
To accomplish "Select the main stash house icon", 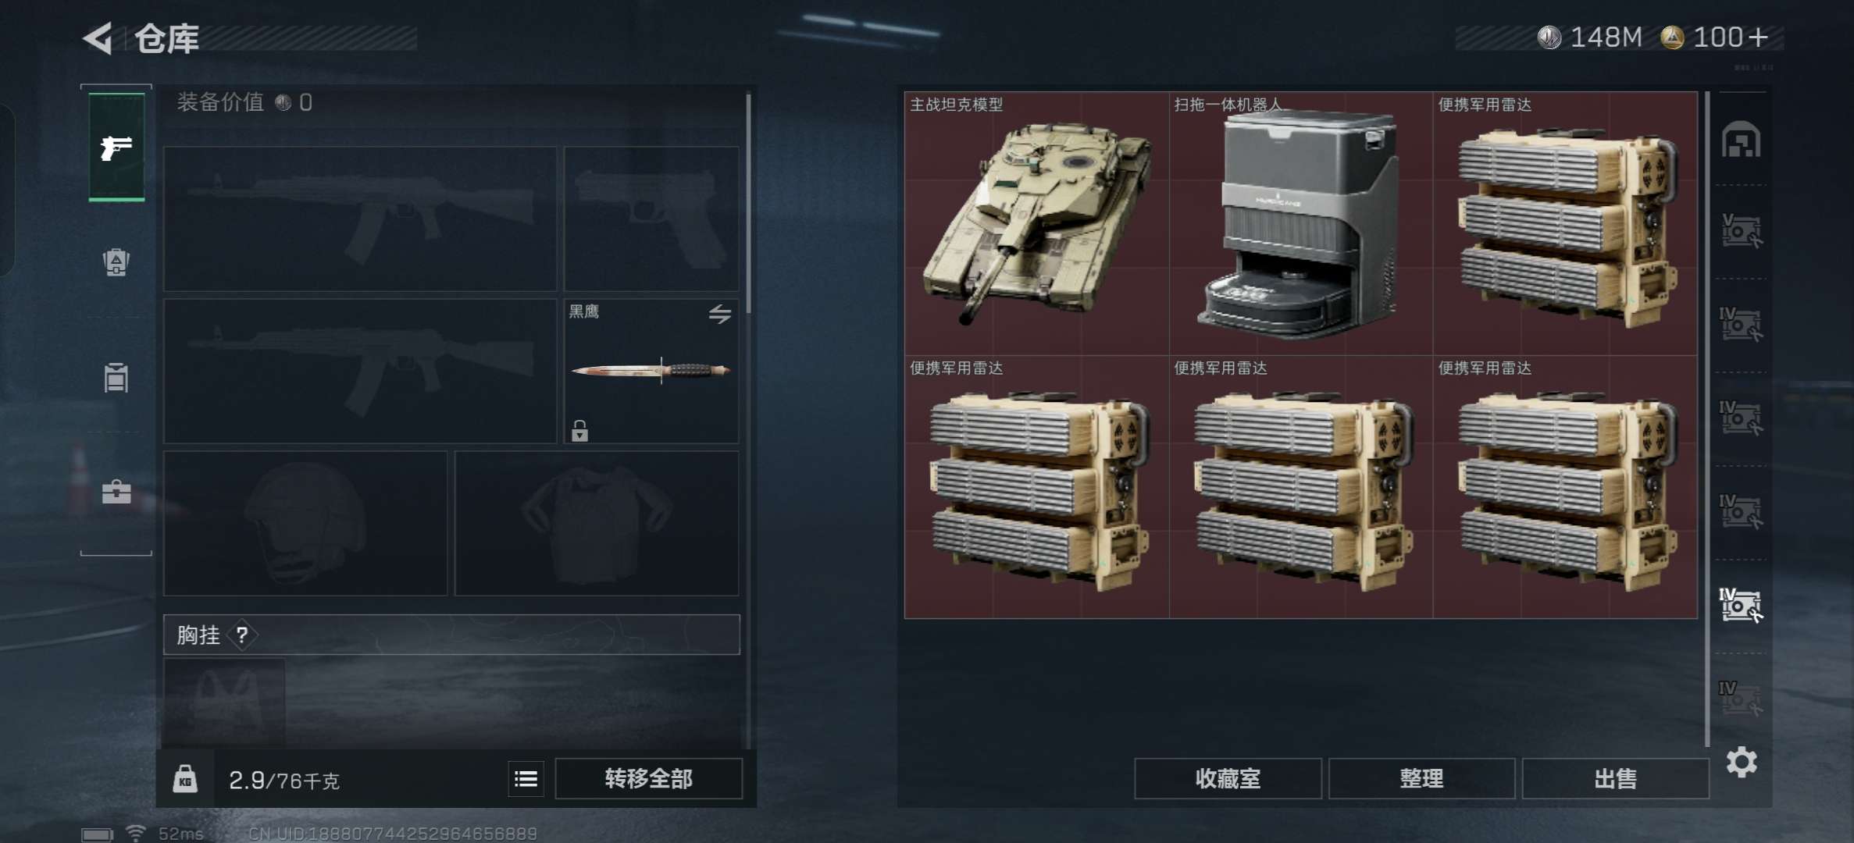I will (x=1742, y=140).
